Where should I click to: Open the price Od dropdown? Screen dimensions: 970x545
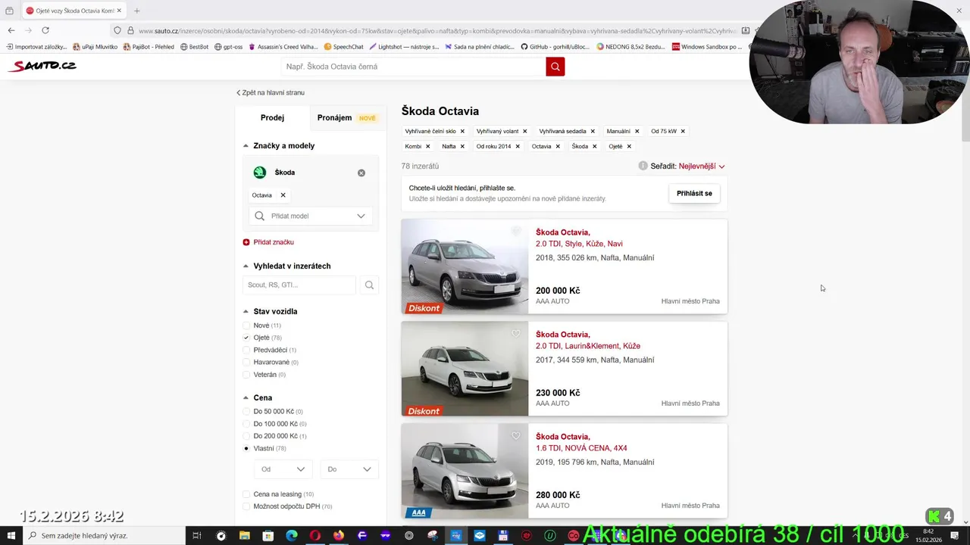(x=283, y=469)
